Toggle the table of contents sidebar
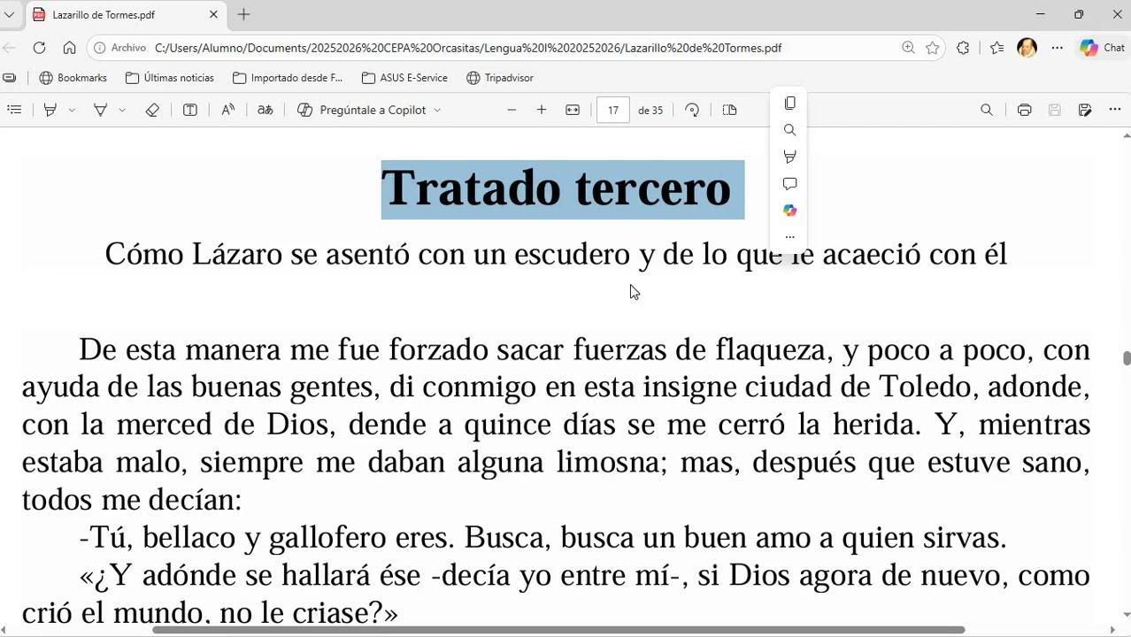Image resolution: width=1131 pixels, height=637 pixels. point(14,110)
